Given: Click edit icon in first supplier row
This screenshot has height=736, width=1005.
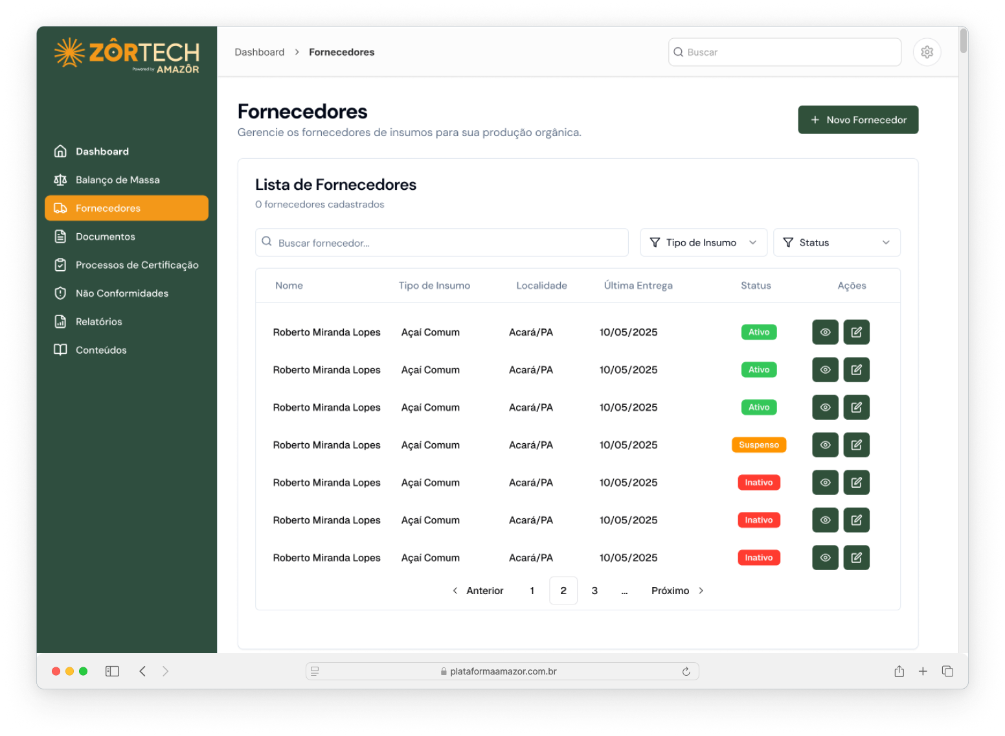Looking at the screenshot, I should pyautogui.click(x=856, y=332).
